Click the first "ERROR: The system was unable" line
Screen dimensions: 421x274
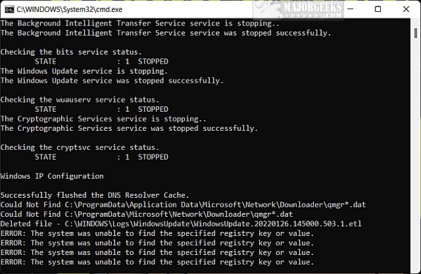[157, 233]
